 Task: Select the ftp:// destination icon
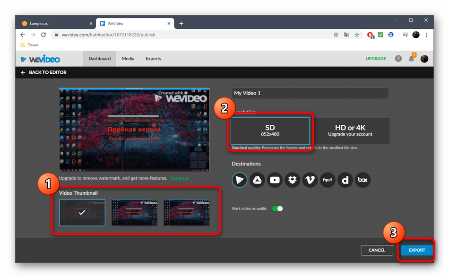click(x=328, y=180)
